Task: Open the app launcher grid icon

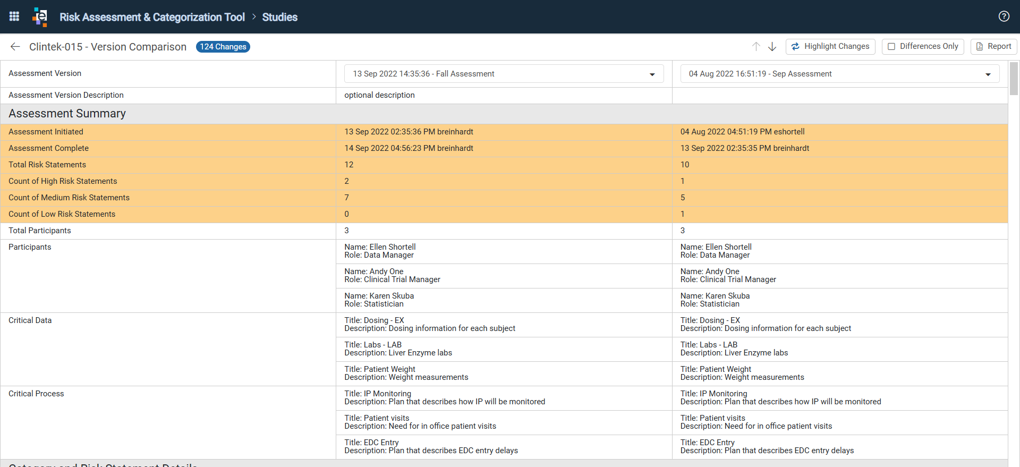Action: (x=14, y=16)
